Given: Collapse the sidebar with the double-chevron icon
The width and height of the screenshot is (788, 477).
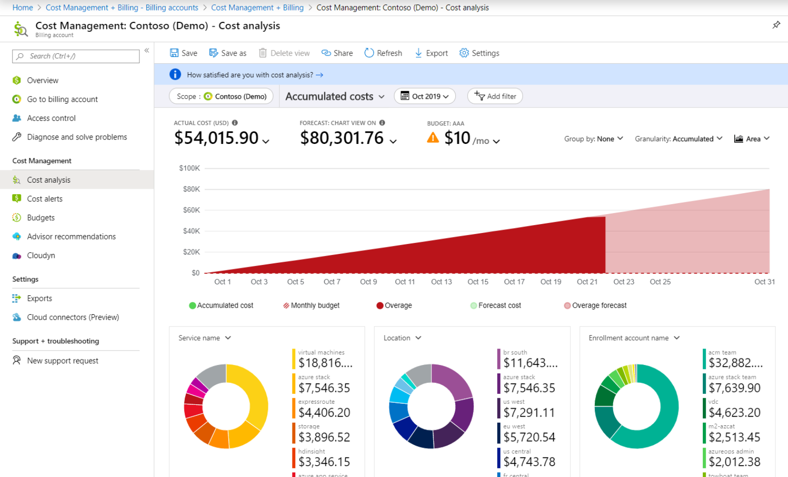Looking at the screenshot, I should [147, 50].
